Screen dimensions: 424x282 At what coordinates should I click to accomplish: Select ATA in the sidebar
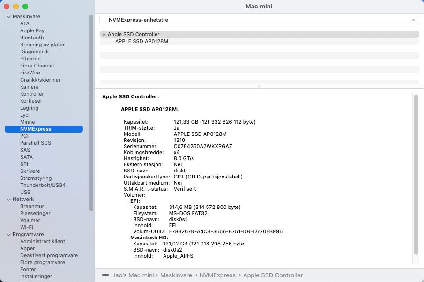point(25,23)
